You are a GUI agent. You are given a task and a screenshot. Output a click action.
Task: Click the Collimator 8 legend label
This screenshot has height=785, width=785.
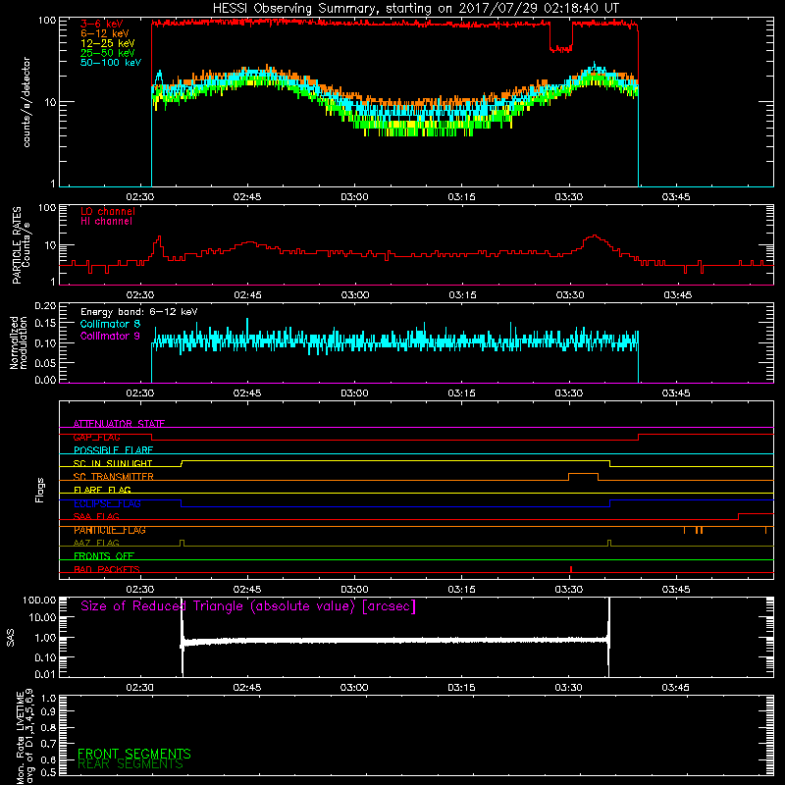point(110,324)
